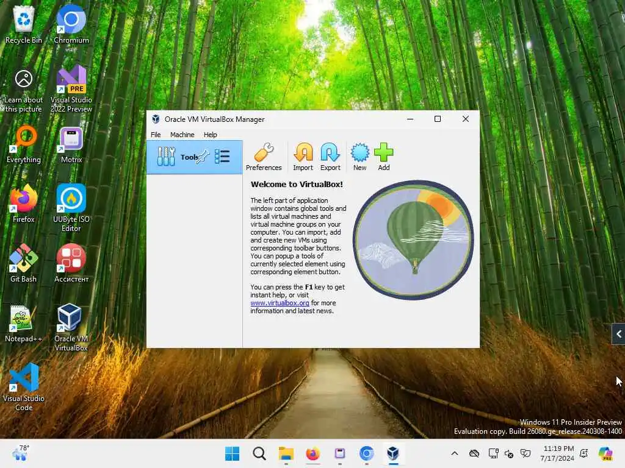Select Learn about this picture icon
625x468 pixels.
coord(24,91)
